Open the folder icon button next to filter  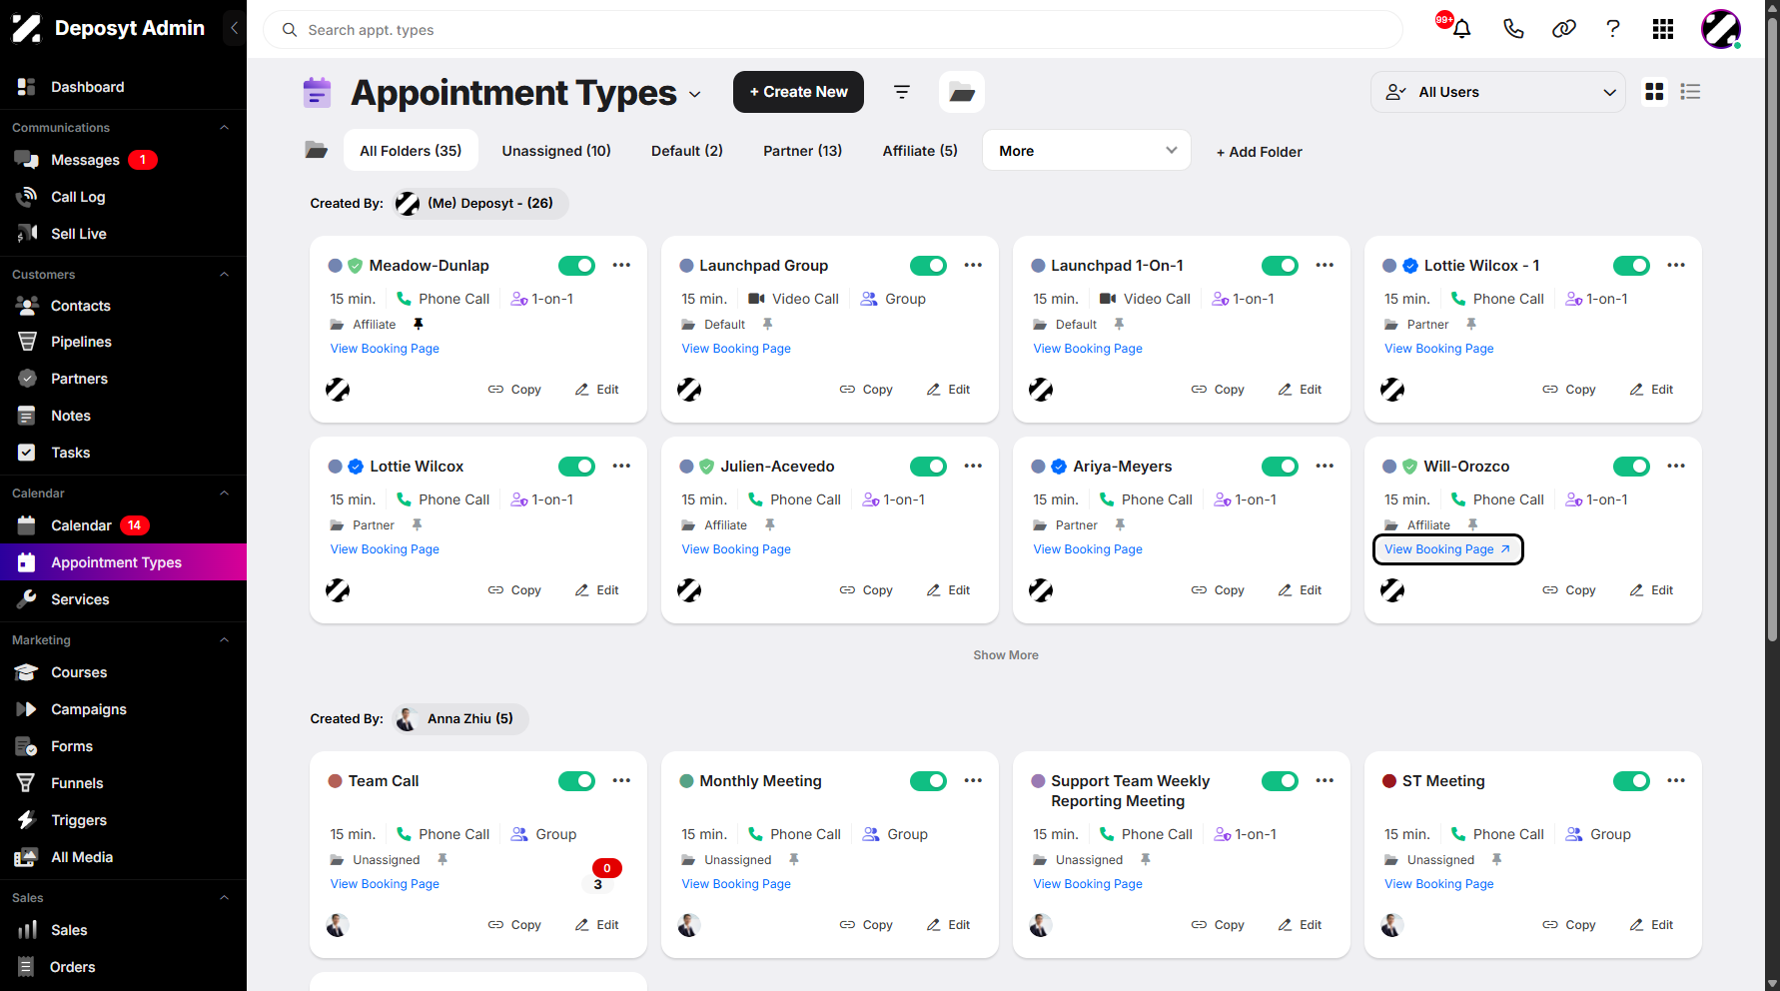962,92
